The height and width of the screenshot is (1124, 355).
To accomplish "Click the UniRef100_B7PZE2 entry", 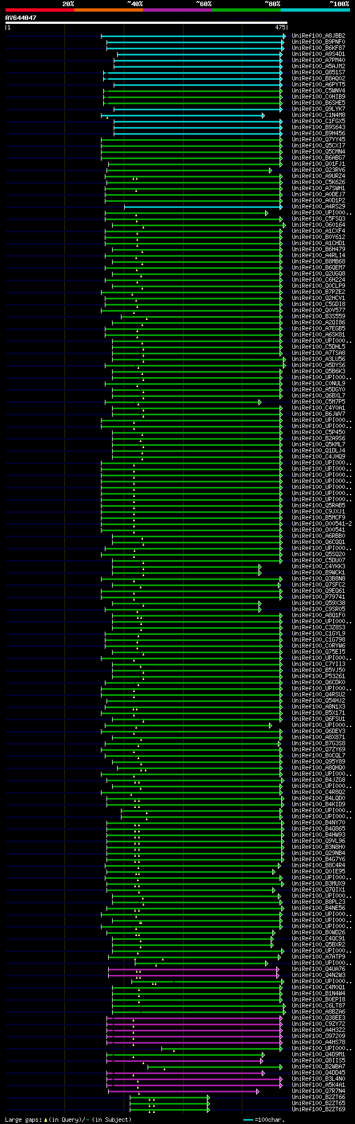I will 318,292.
